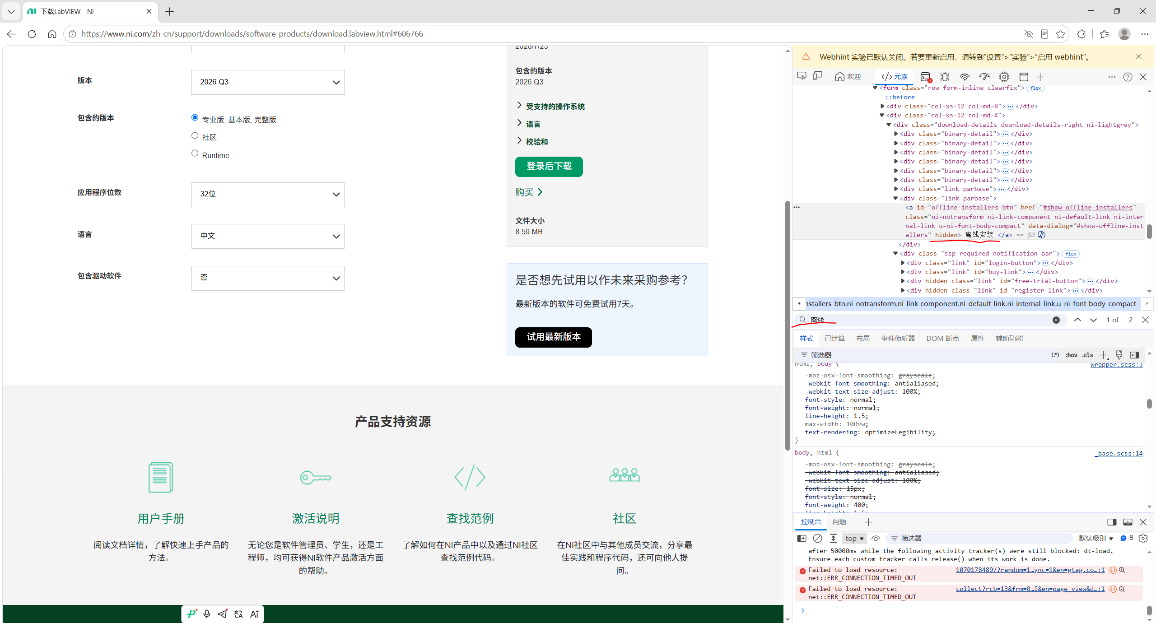The image size is (1156, 623).
Task: Toggle .cls element classes panel
Action: pos(1088,355)
